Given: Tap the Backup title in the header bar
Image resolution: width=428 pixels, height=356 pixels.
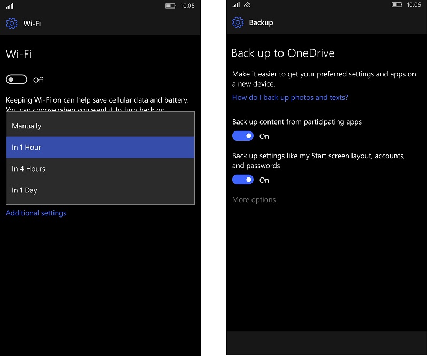Looking at the screenshot, I should 261,22.
